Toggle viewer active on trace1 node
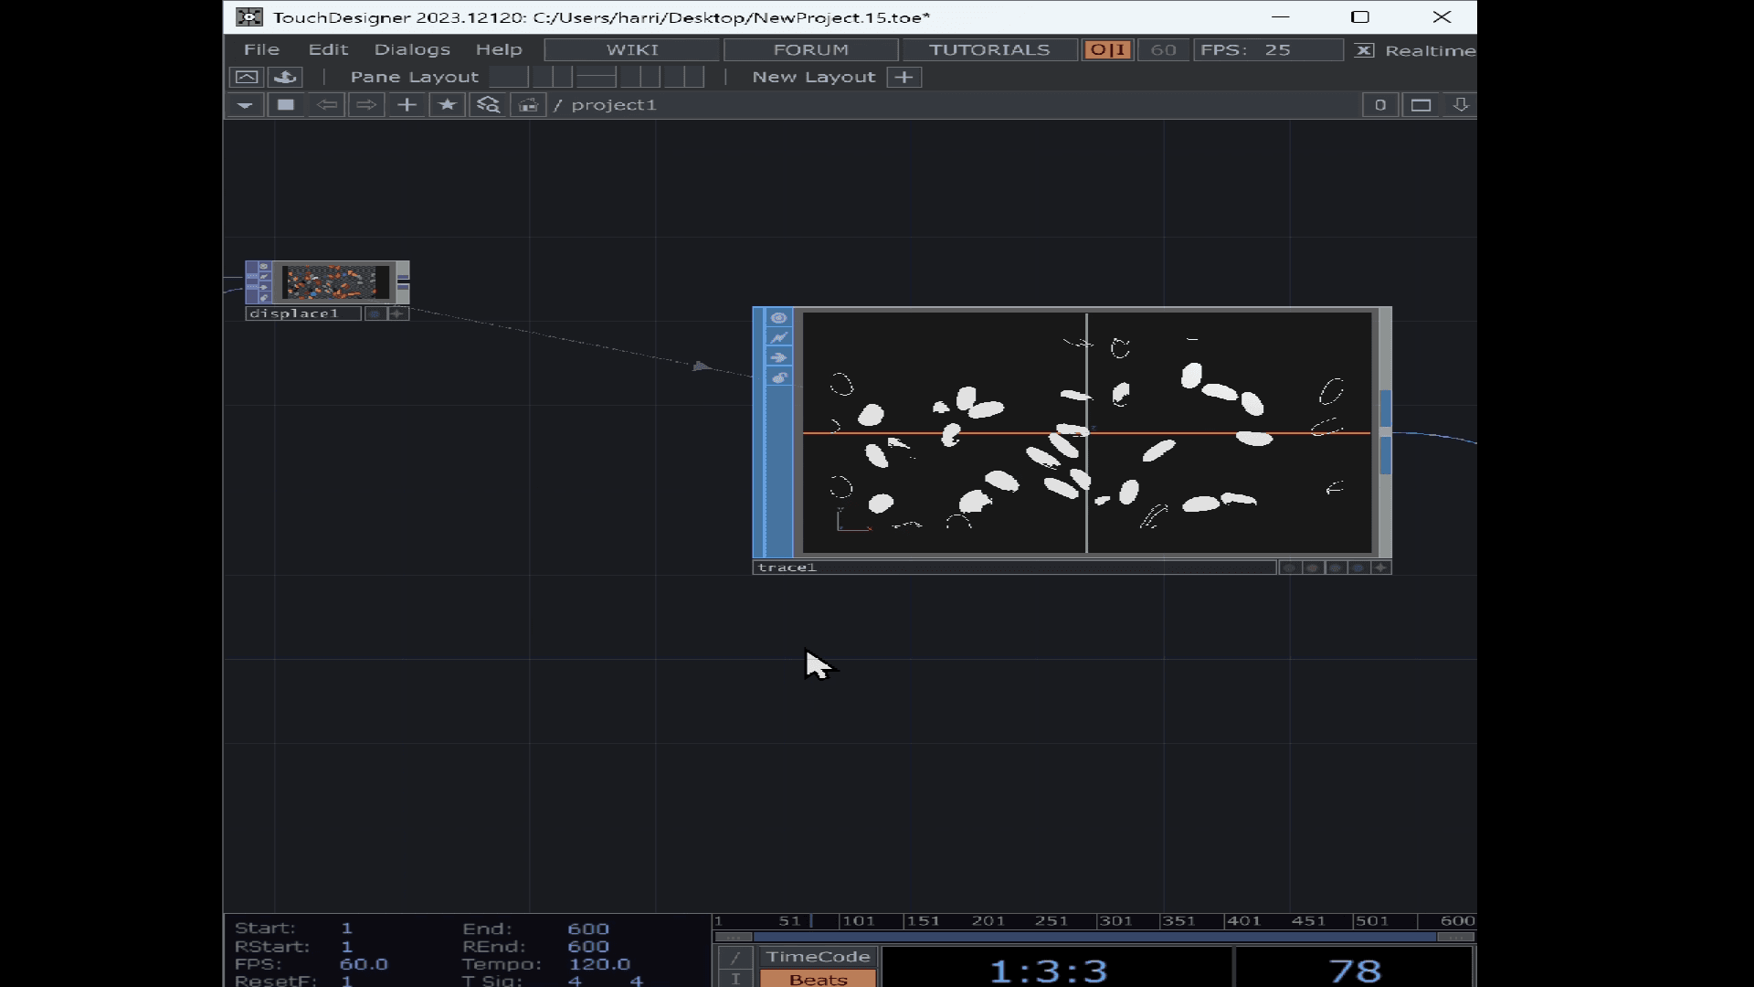This screenshot has width=1754, height=987. pyautogui.click(x=778, y=318)
